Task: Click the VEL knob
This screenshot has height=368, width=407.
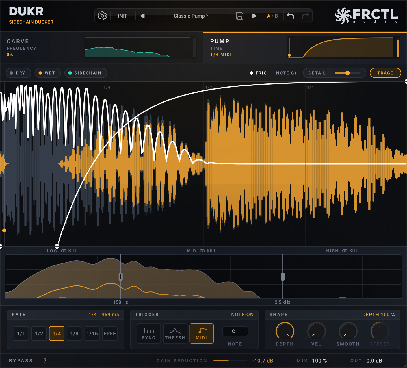Action: pos(316,331)
